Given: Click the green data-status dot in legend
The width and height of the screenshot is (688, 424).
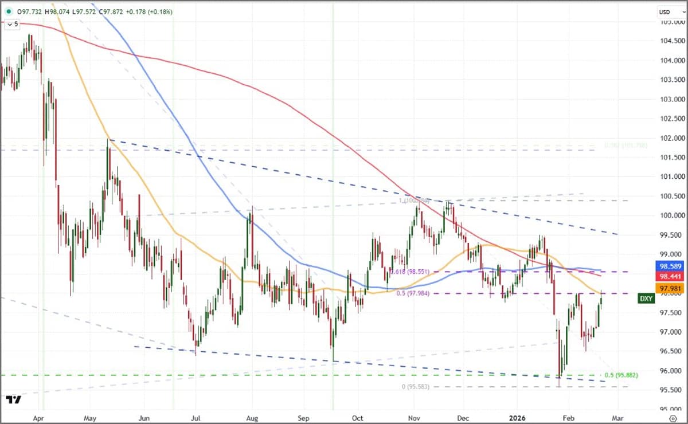Looking at the screenshot, I should click(x=8, y=11).
